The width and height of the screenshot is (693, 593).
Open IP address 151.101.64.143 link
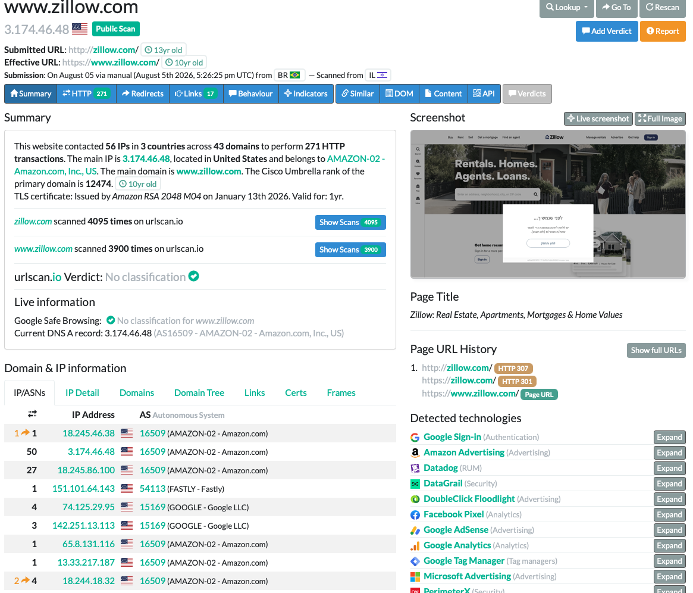83,489
